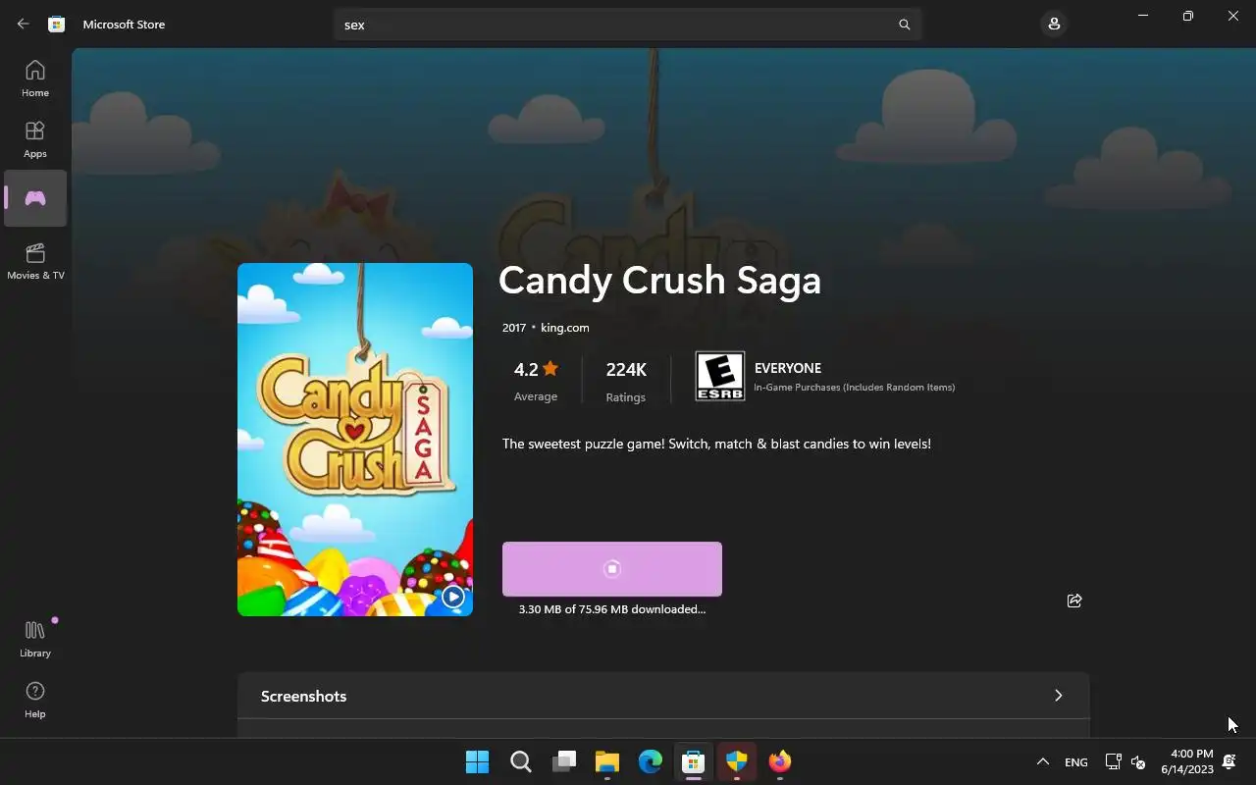Play the trailer on the game poster
Viewport: 1256px width, 785px height.
452,596
